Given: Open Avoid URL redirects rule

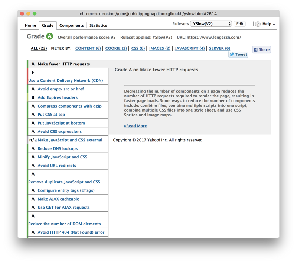Looking at the screenshot, I should tap(68, 166).
